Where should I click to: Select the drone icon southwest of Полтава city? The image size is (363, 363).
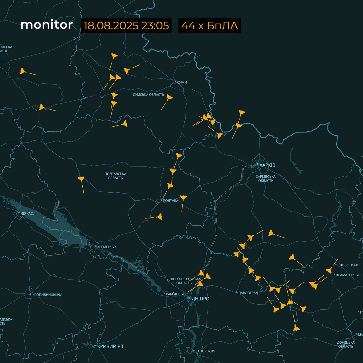pos(160,217)
